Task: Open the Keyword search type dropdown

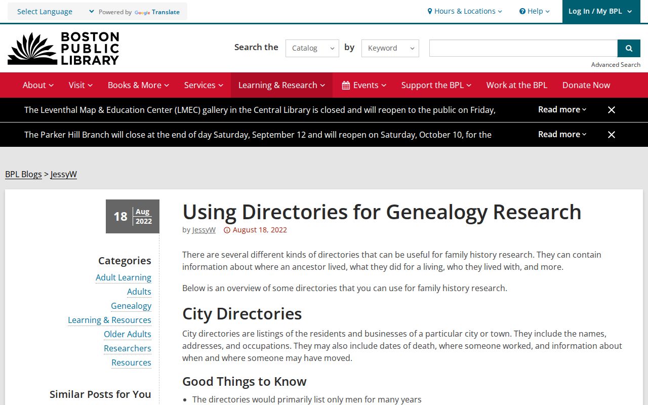Action: click(x=390, y=48)
